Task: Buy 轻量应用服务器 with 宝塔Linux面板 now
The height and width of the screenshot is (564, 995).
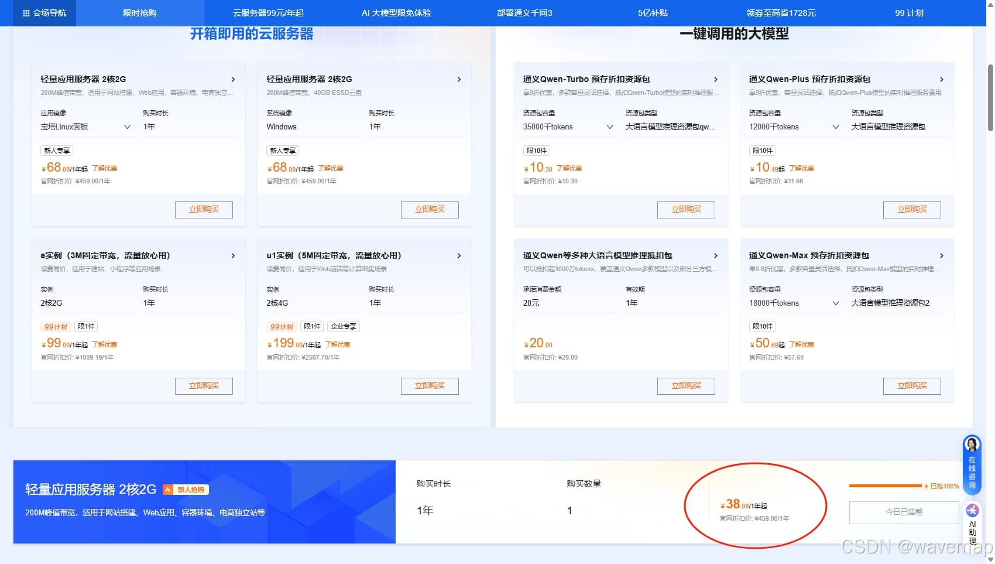Action: tap(204, 210)
